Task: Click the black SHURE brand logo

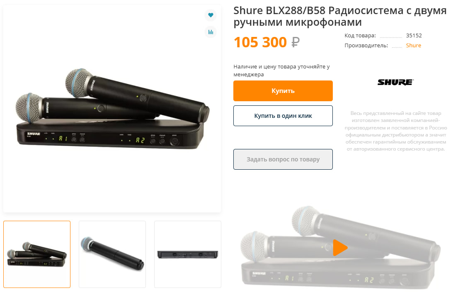Action: pos(395,82)
